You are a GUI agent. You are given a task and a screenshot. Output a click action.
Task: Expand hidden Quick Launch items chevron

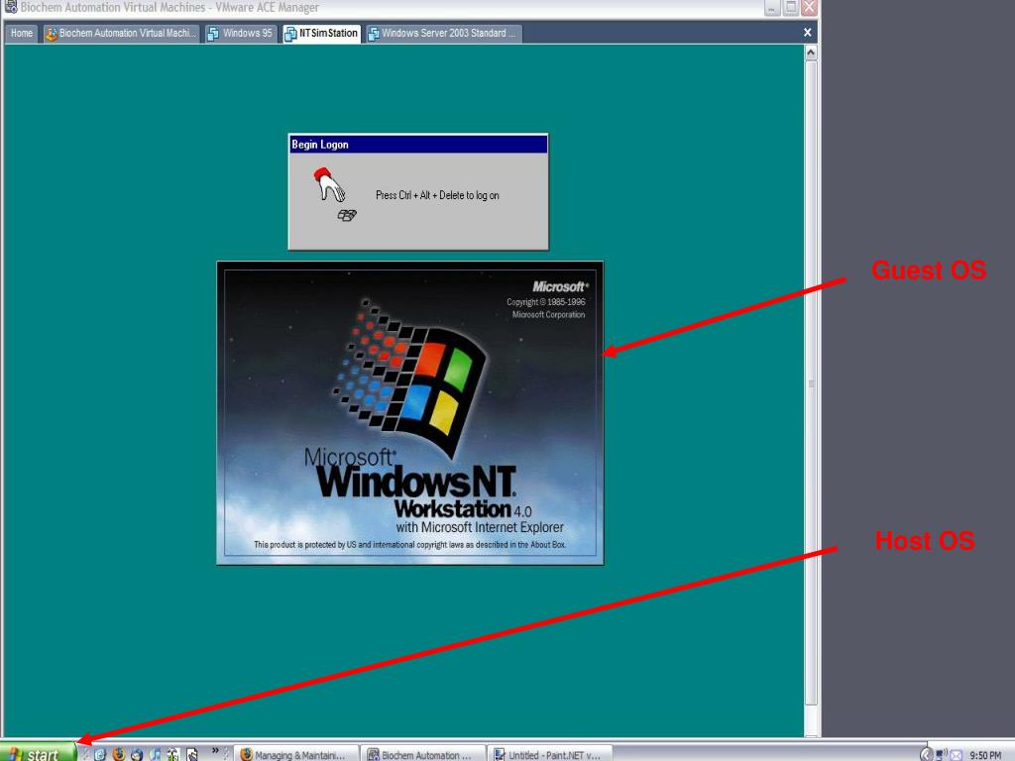click(x=215, y=751)
